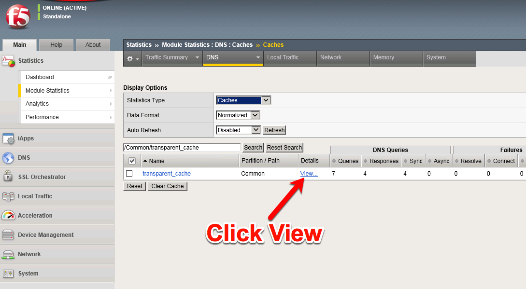Click the Device Management icon
Image resolution: width=526 pixels, height=289 pixels.
click(x=8, y=234)
